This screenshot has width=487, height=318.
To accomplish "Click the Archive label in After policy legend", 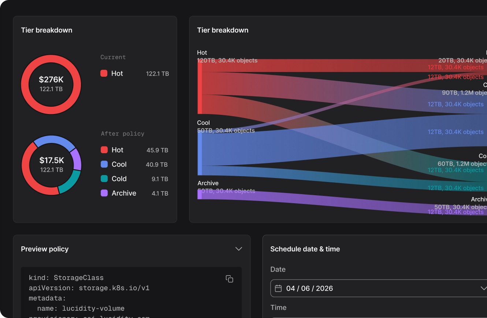I will (124, 193).
